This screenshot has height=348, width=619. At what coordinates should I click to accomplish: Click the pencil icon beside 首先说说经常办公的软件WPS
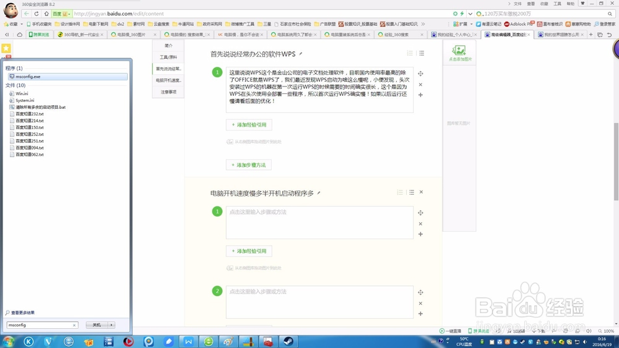[301, 54]
